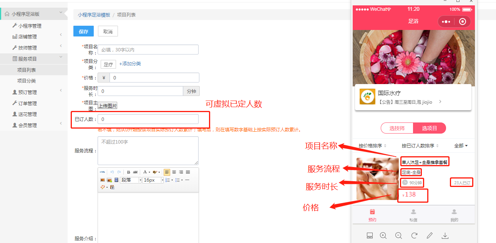496x243 pixels.
Task: Toggle bold formatting in editor toolbar
Action: (x=129, y=172)
